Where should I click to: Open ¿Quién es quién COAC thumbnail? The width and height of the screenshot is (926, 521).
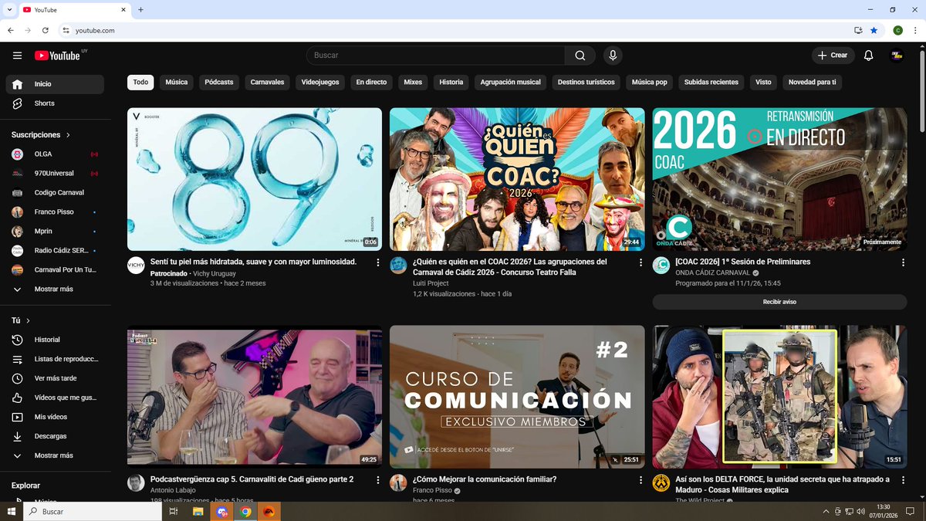click(x=517, y=179)
